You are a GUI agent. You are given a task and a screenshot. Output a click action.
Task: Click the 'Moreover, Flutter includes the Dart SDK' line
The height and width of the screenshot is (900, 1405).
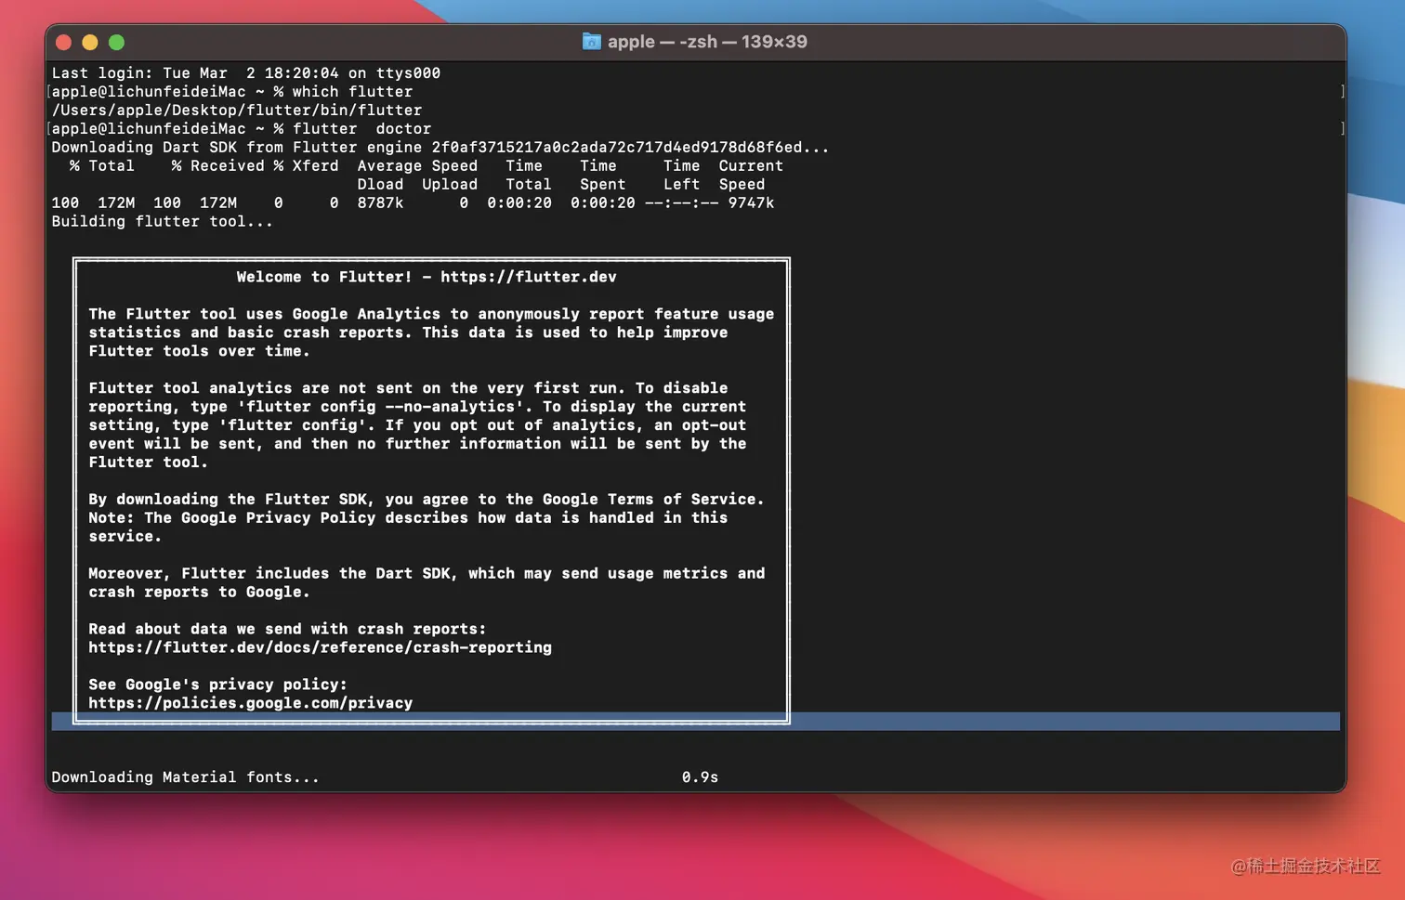tap(427, 574)
